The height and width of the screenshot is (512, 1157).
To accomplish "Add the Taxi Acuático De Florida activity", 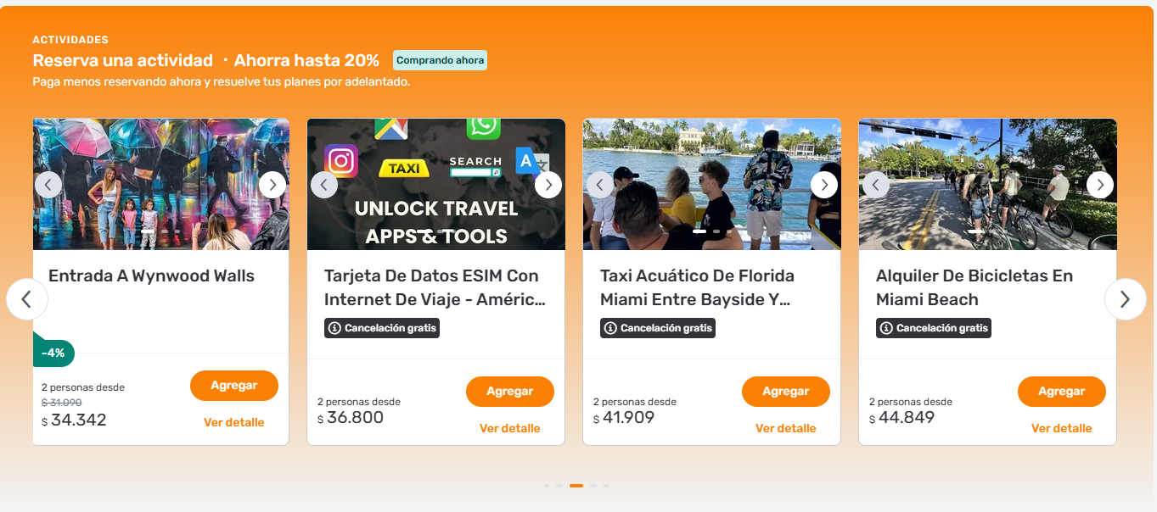I will tap(786, 392).
